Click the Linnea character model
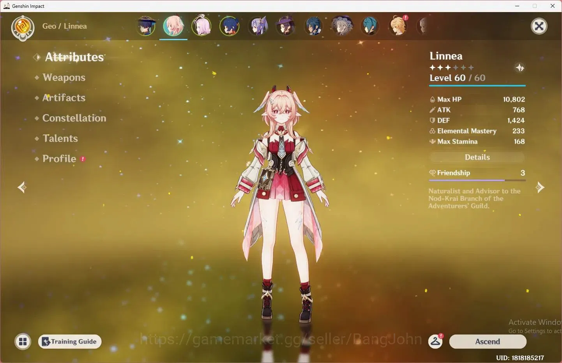Image resolution: width=562 pixels, height=363 pixels. click(x=281, y=204)
